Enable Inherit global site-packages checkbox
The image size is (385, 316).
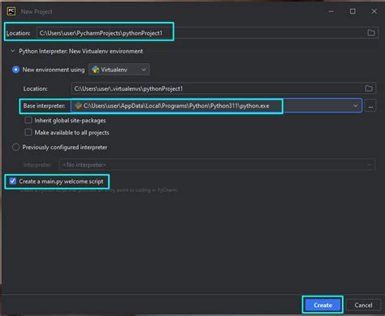tap(28, 120)
